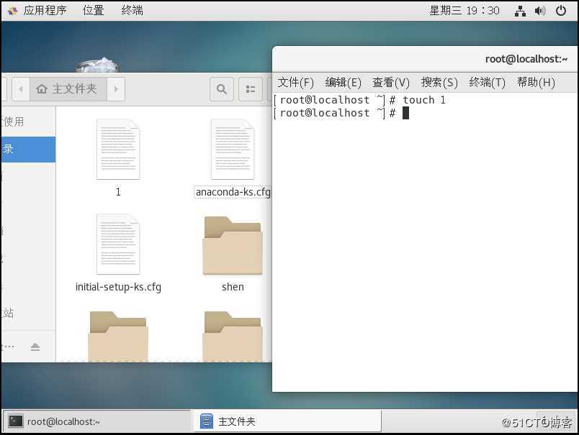Open terminal 帮助(H) menu
Screen dimensions: 579x435
point(536,82)
